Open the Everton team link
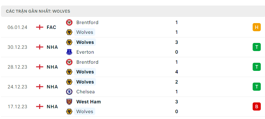Screen dimensions: 265x119 [85, 52]
